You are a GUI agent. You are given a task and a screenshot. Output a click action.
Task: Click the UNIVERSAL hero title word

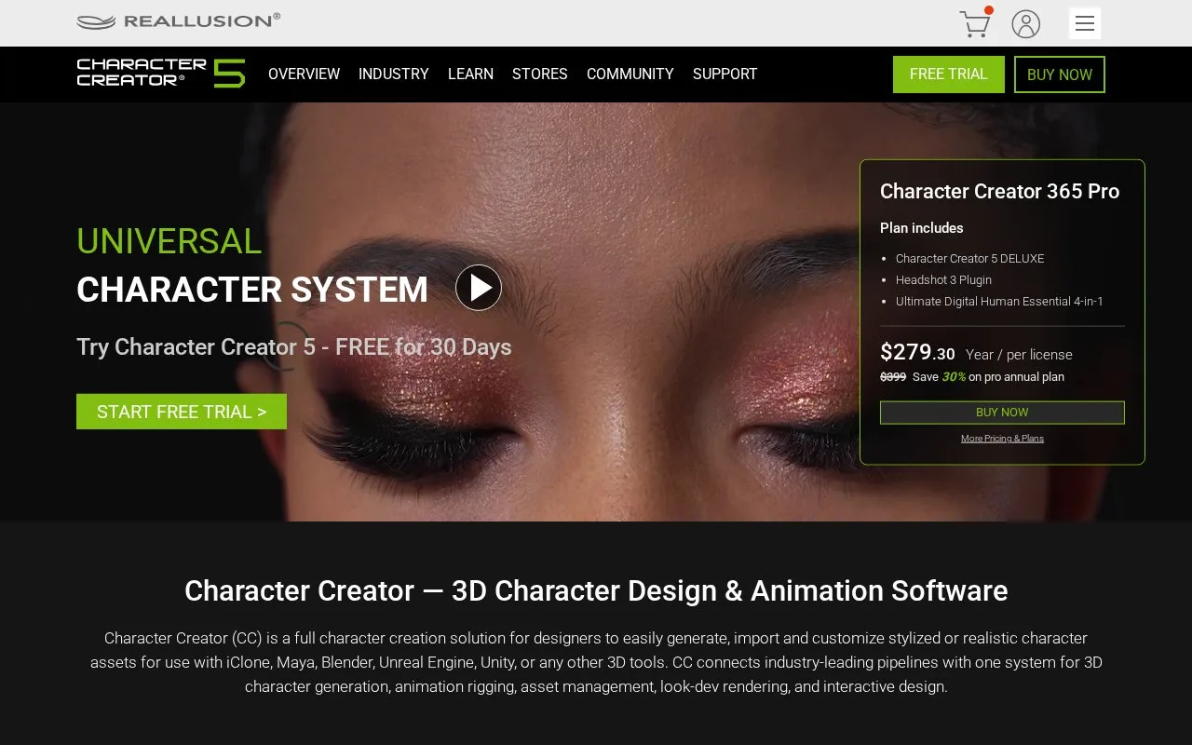(x=169, y=241)
